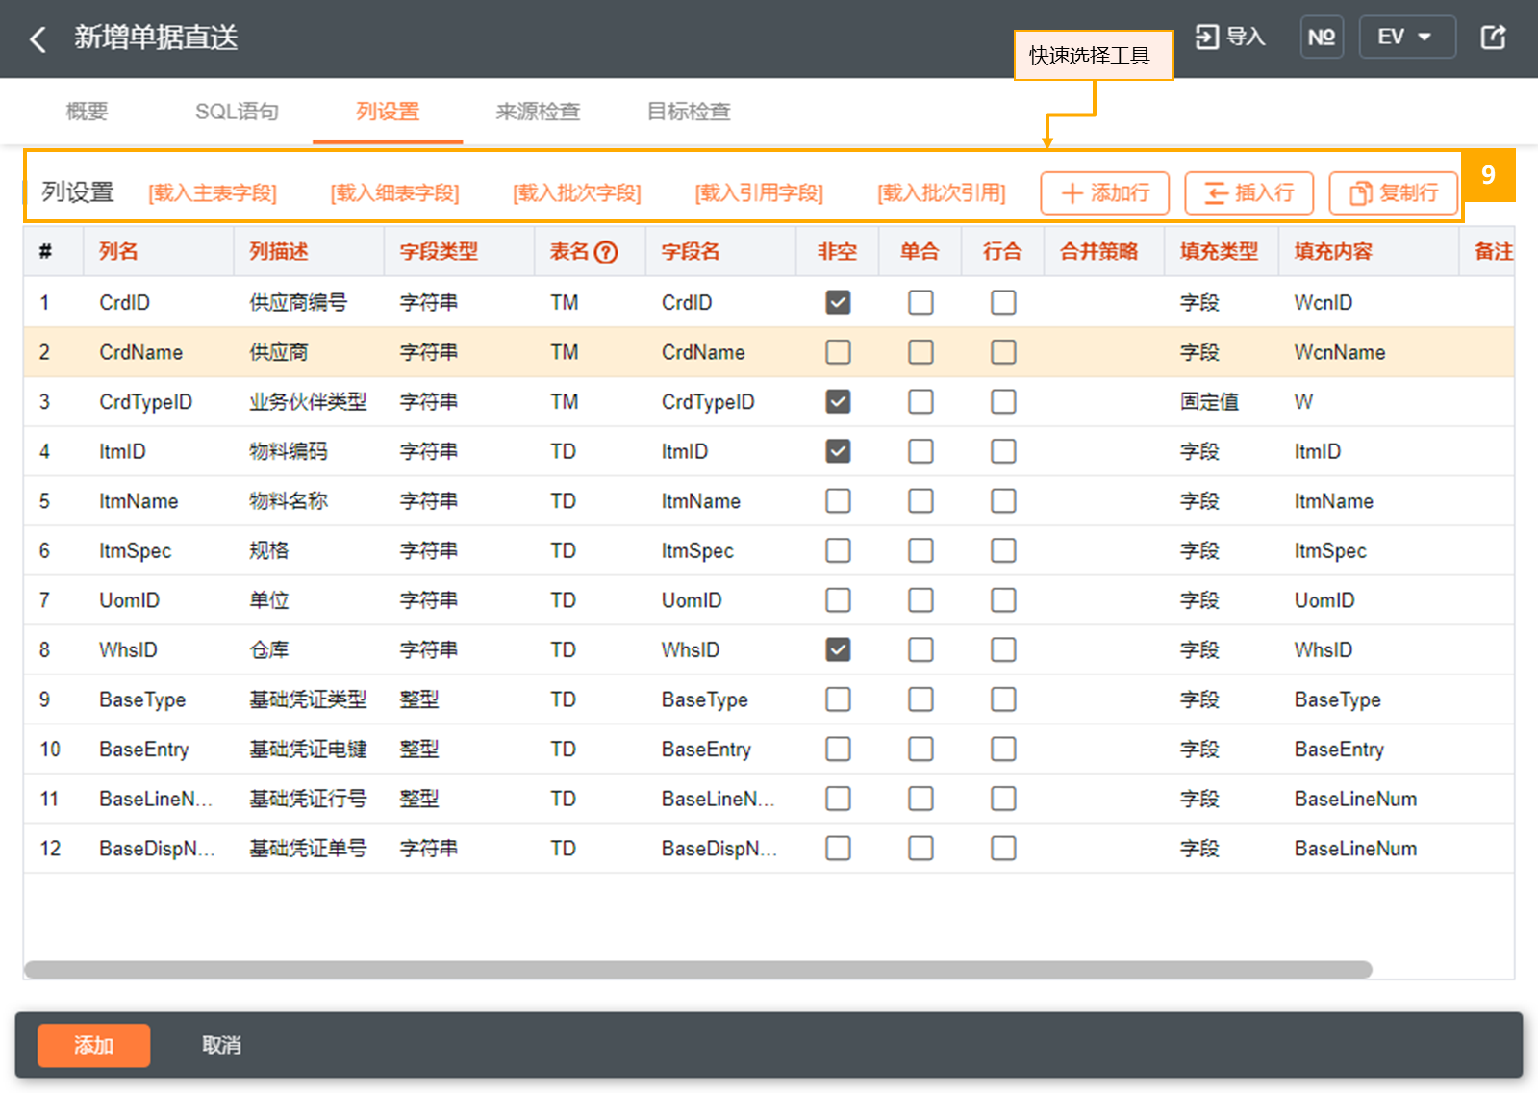Image resolution: width=1538 pixels, height=1093 pixels.
Task: Click the 基础凭证单号 description cell
Action: pyautogui.click(x=308, y=848)
